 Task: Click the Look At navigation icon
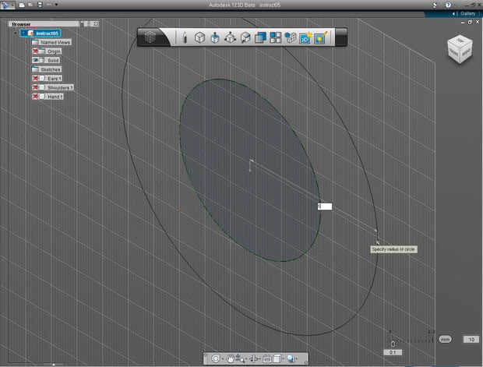click(254, 358)
